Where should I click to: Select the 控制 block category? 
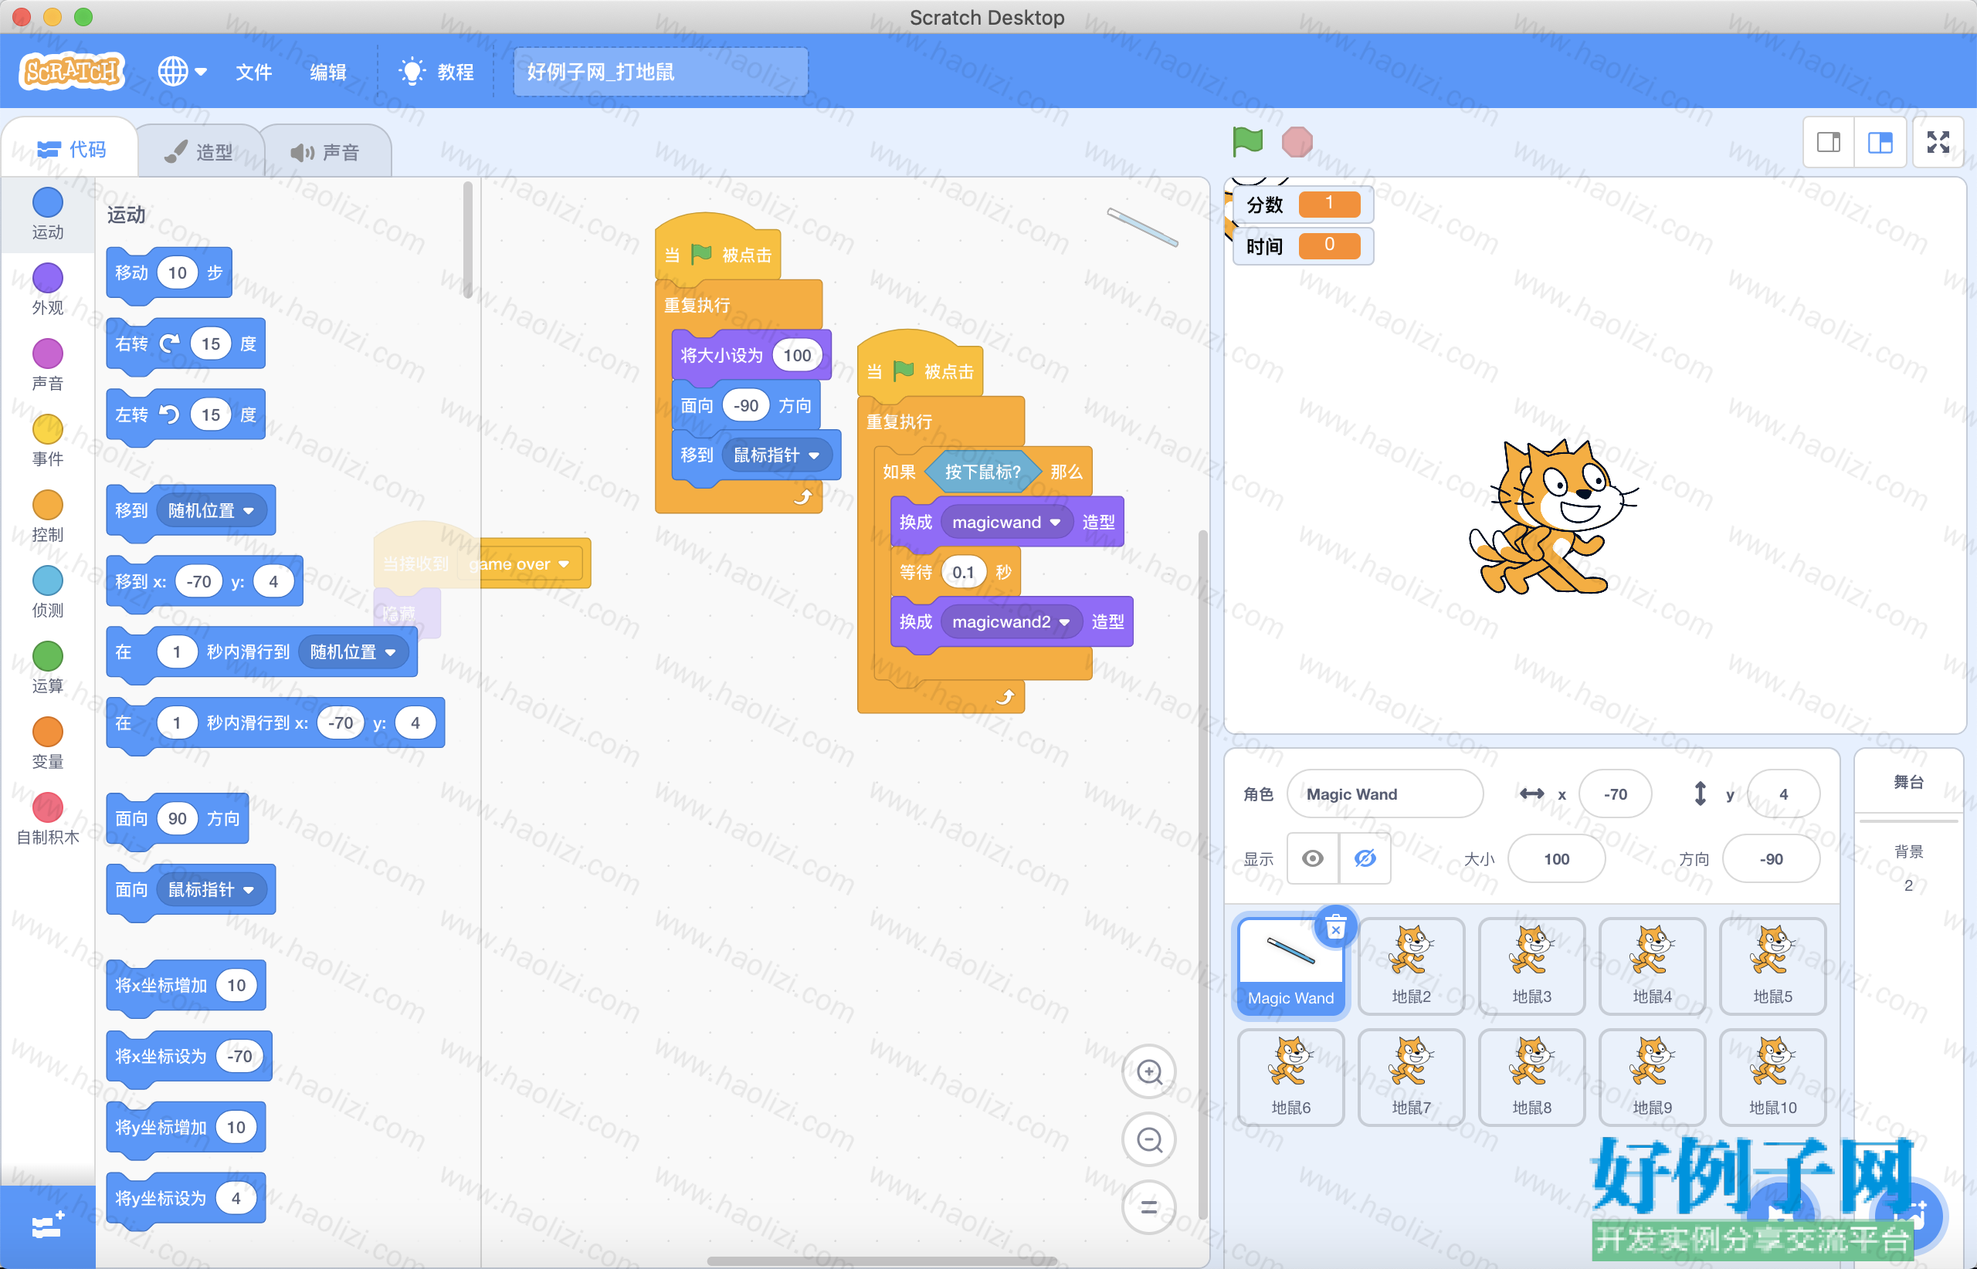point(48,516)
